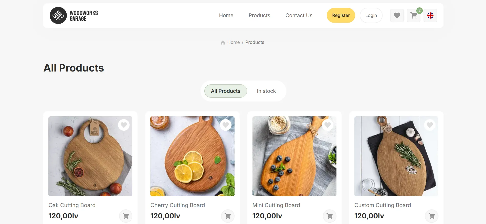Click the Register button
The image size is (486, 224).
341,15
